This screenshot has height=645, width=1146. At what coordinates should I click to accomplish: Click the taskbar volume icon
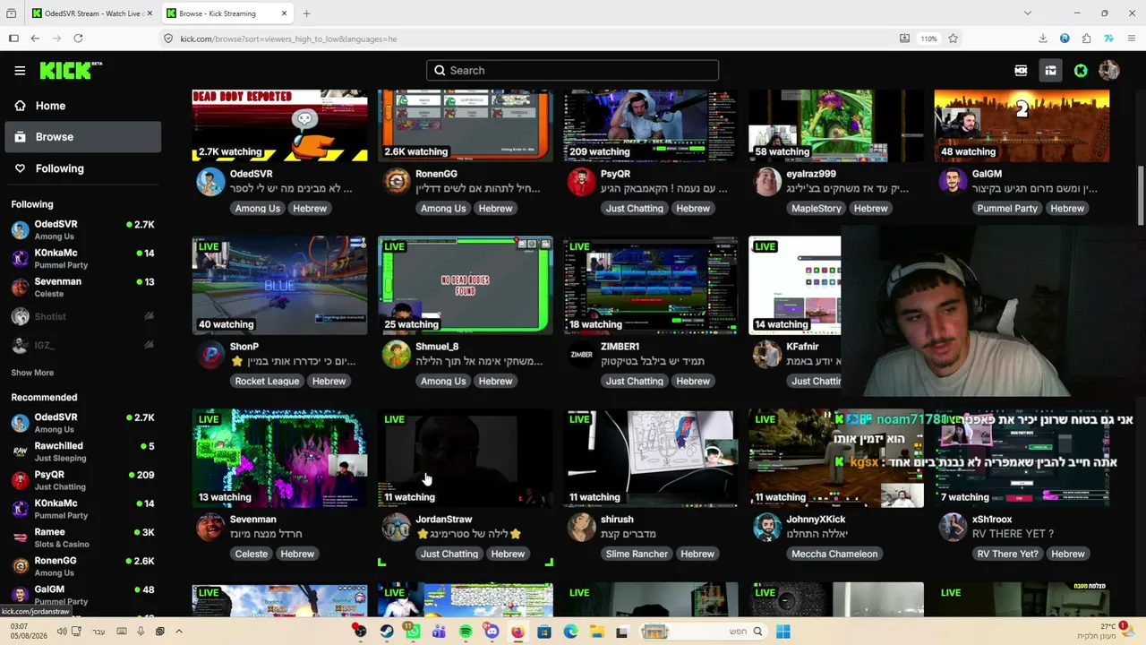[62, 632]
